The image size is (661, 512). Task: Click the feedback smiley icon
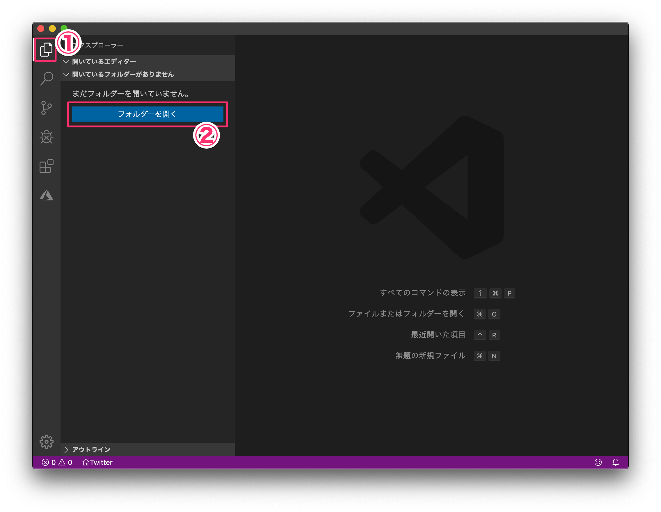point(598,462)
